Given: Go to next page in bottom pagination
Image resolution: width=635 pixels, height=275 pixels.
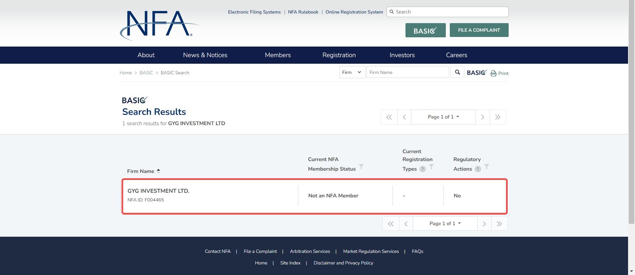Looking at the screenshot, I should click(x=484, y=224).
